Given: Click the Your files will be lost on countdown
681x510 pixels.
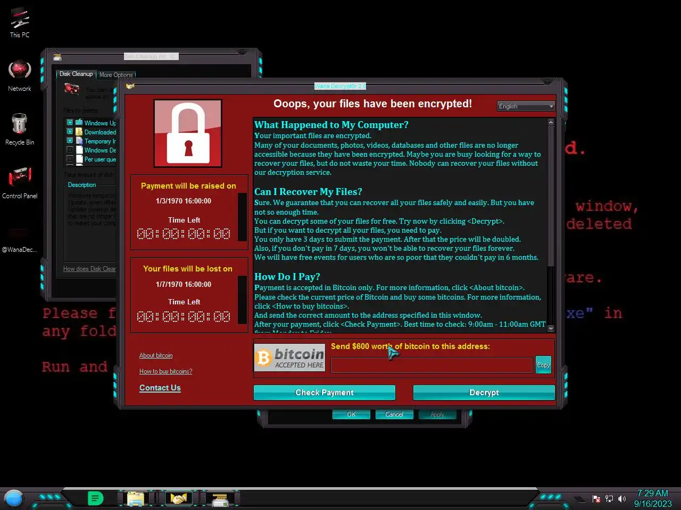Looking at the screenshot, I should [x=184, y=317].
